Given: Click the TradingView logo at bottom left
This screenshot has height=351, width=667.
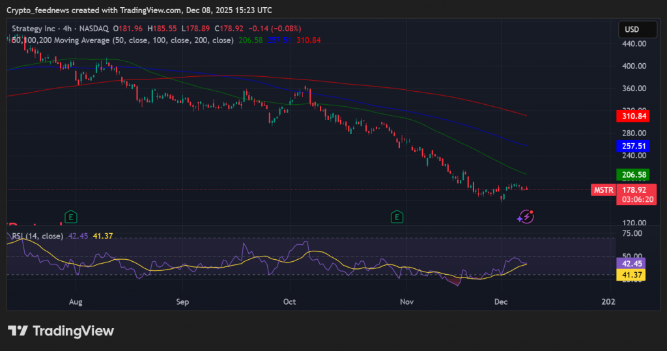Looking at the screenshot, I should click(x=61, y=331).
